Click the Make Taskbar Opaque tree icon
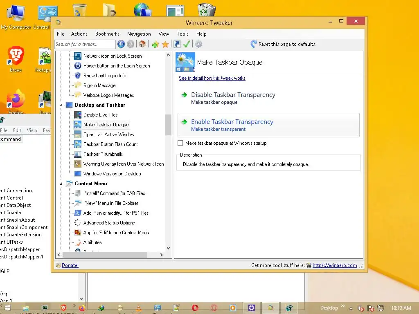The image size is (419, 314). (78, 125)
